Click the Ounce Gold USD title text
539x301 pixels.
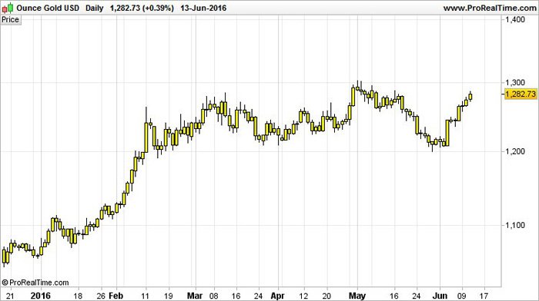click(48, 8)
